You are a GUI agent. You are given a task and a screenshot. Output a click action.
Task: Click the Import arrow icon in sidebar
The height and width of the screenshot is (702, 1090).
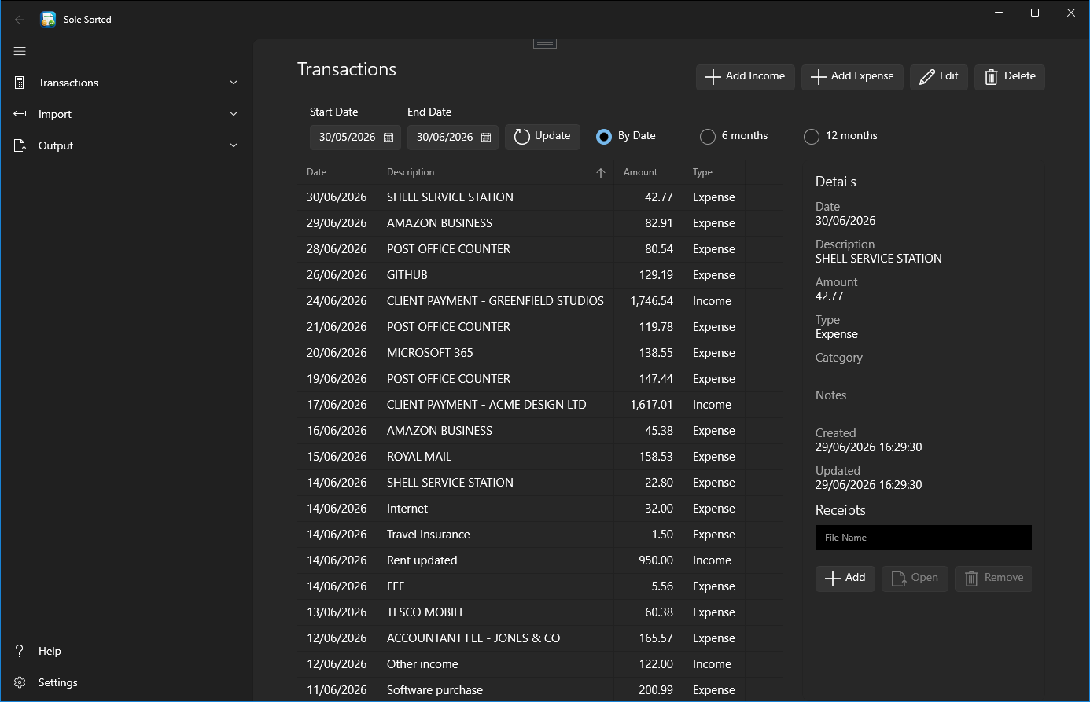click(20, 114)
